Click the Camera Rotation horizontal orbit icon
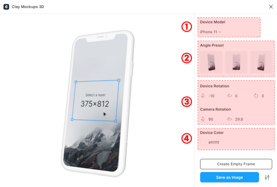This screenshot has height=187, width=277. coord(229,119)
